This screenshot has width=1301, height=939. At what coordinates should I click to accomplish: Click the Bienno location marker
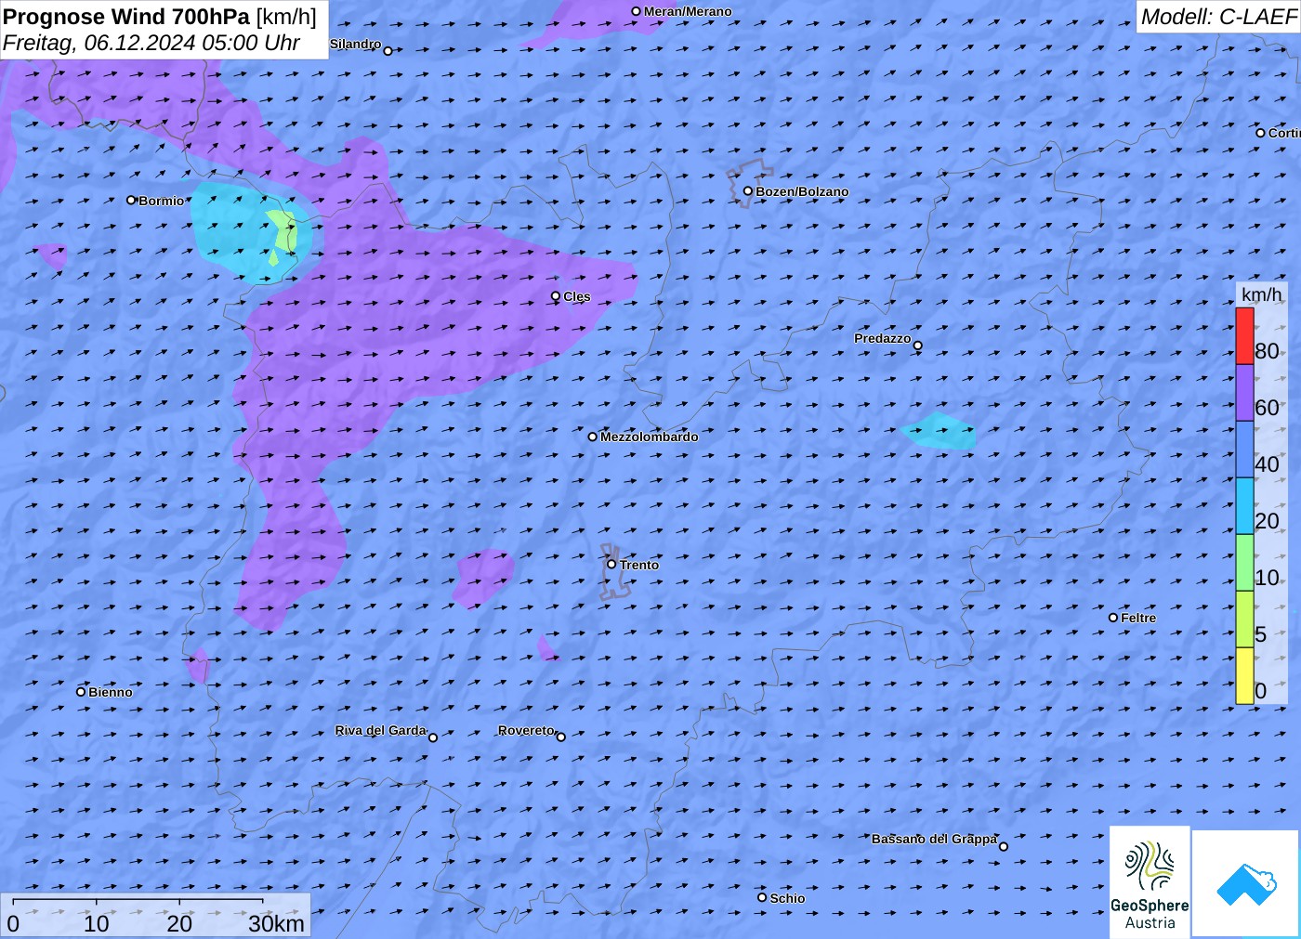click(x=81, y=691)
